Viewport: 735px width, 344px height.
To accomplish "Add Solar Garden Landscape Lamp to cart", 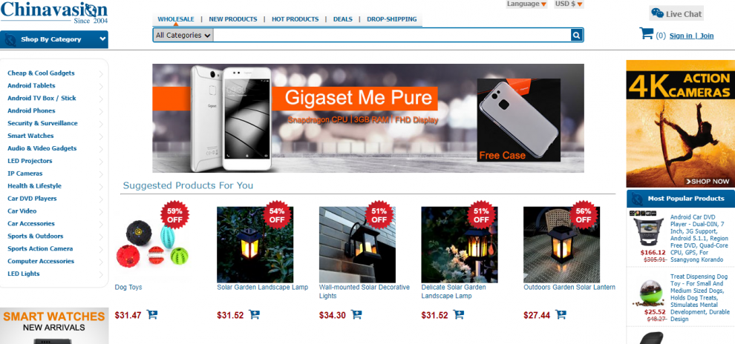I will (254, 314).
